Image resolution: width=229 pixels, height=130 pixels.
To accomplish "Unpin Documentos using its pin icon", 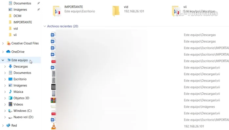I will point(38,3).
